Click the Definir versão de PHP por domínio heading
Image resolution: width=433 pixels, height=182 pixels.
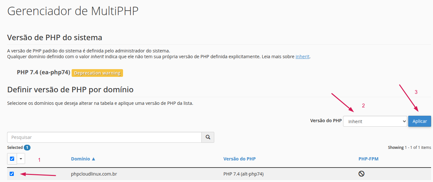point(70,89)
